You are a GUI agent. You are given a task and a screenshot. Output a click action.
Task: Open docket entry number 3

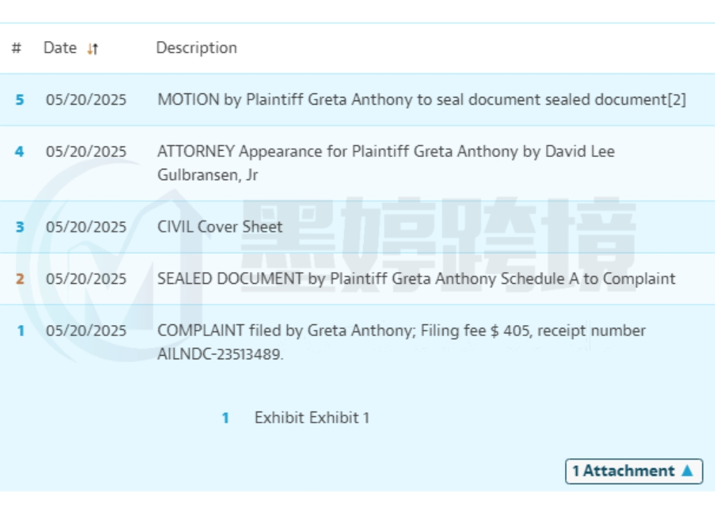pyautogui.click(x=20, y=227)
